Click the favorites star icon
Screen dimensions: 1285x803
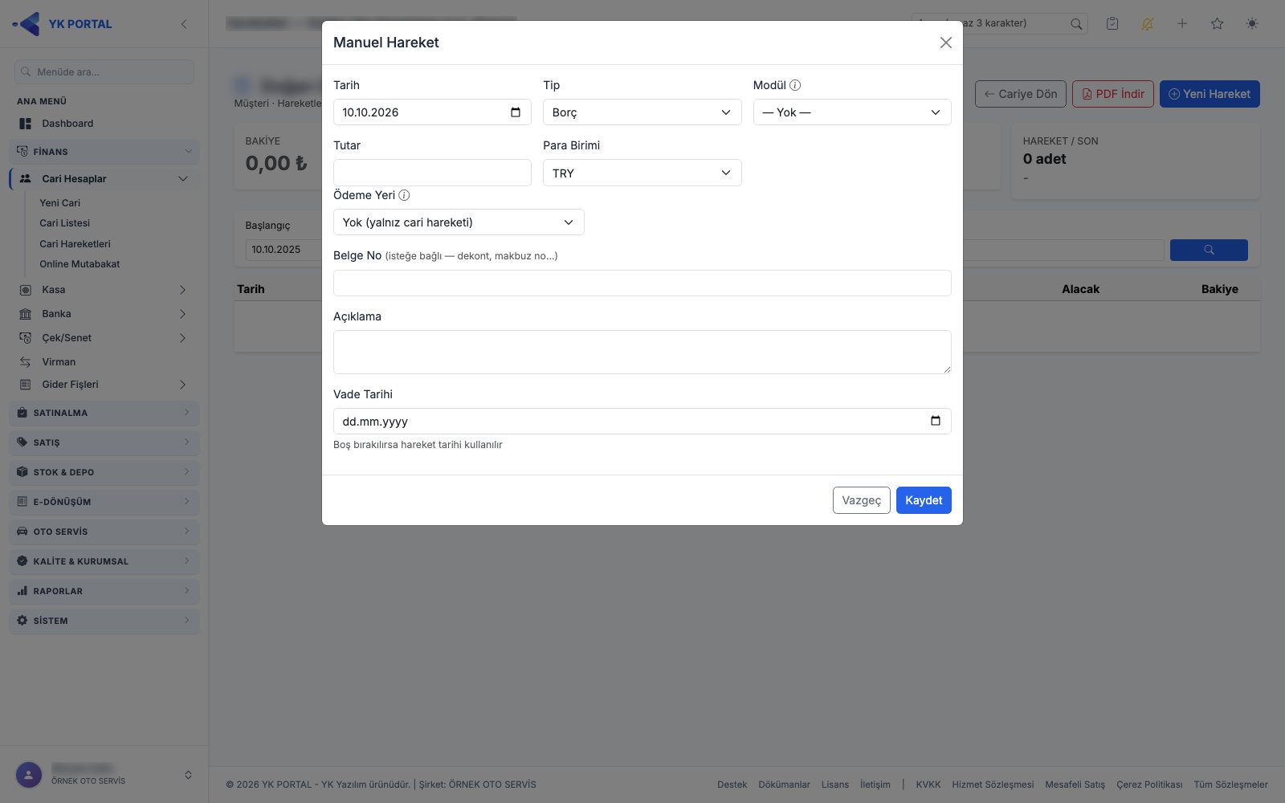[x=1217, y=23]
